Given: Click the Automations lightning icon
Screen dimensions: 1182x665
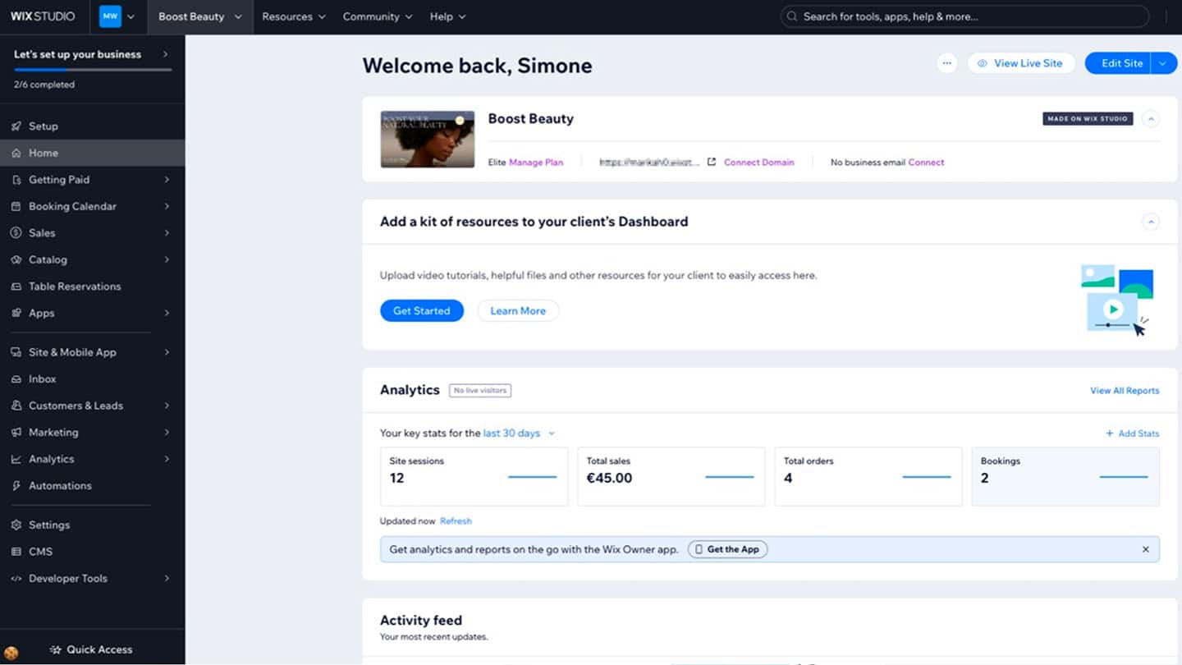Looking at the screenshot, I should click(x=16, y=486).
